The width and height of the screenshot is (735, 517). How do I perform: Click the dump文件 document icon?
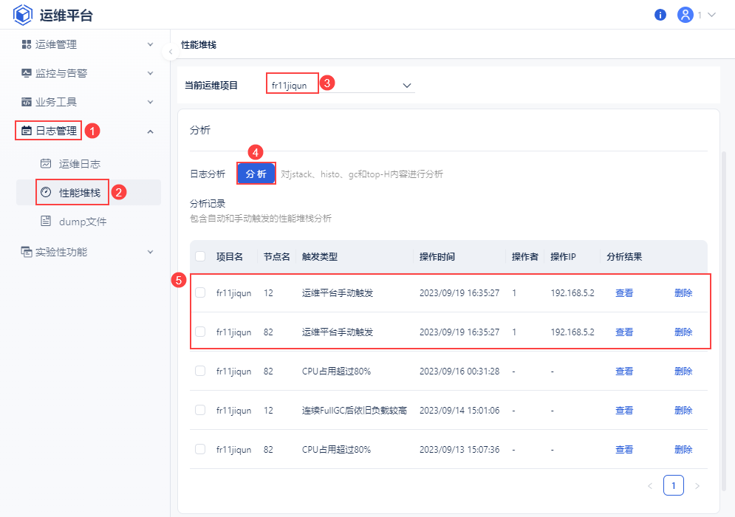click(x=46, y=222)
